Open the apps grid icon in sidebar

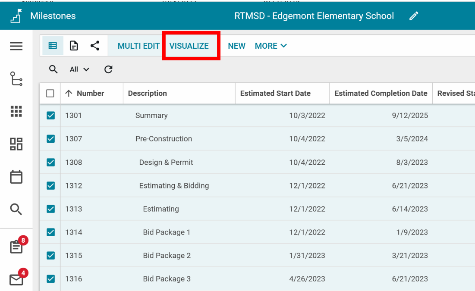16,111
